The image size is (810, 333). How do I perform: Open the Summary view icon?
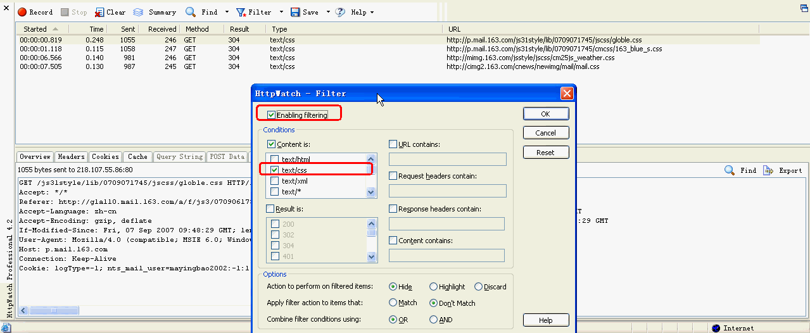click(138, 12)
